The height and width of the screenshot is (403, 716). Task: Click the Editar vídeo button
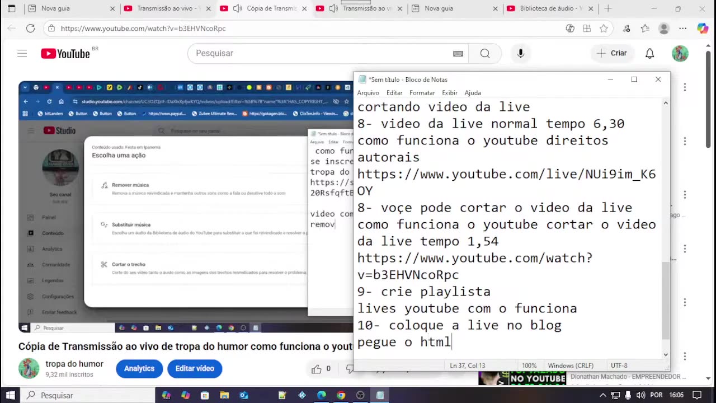195,368
